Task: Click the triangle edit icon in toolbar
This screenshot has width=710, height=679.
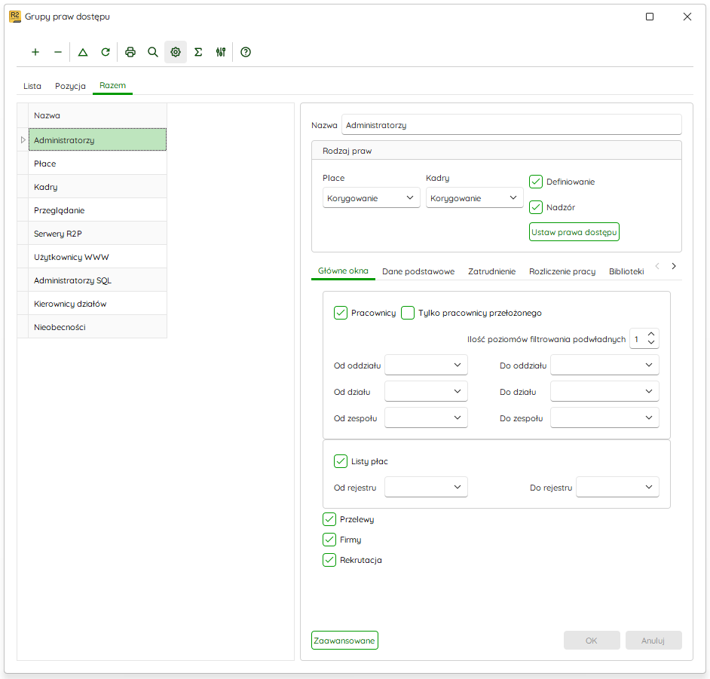Action: tap(83, 52)
